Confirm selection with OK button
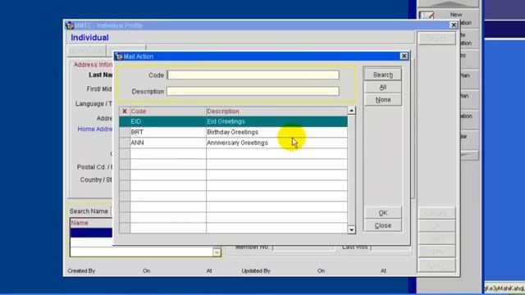525x295 pixels. point(383,213)
